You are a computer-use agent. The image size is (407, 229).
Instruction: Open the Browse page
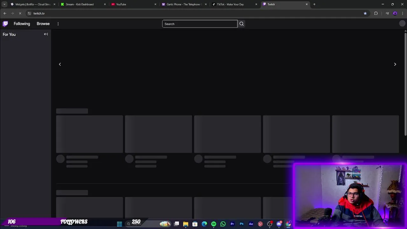click(x=43, y=24)
